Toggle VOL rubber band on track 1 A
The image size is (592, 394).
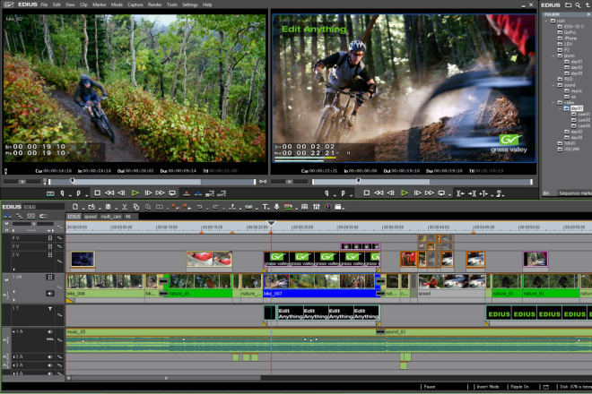pos(50,339)
